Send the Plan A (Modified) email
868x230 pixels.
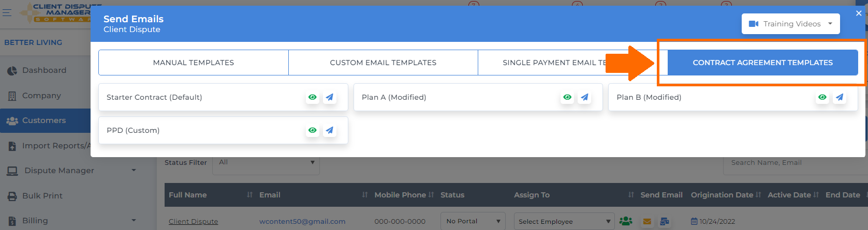585,97
